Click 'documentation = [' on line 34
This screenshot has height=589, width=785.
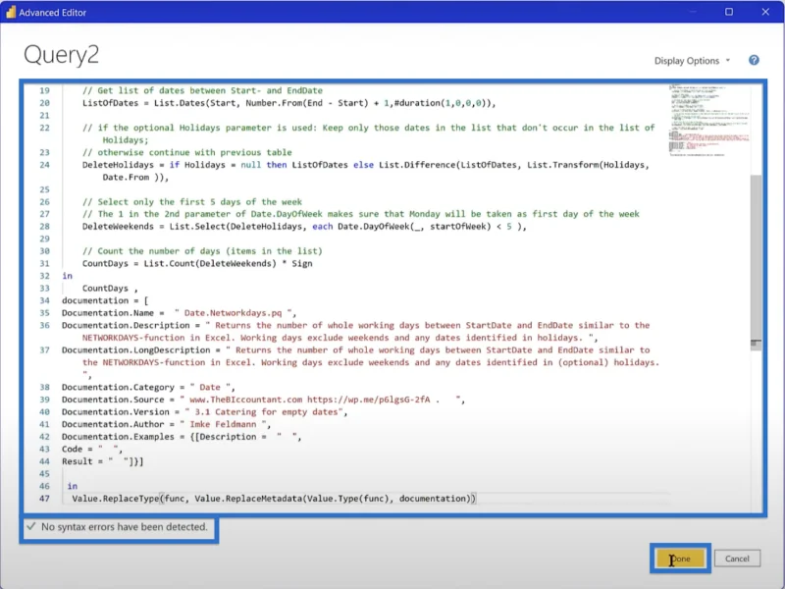point(105,300)
